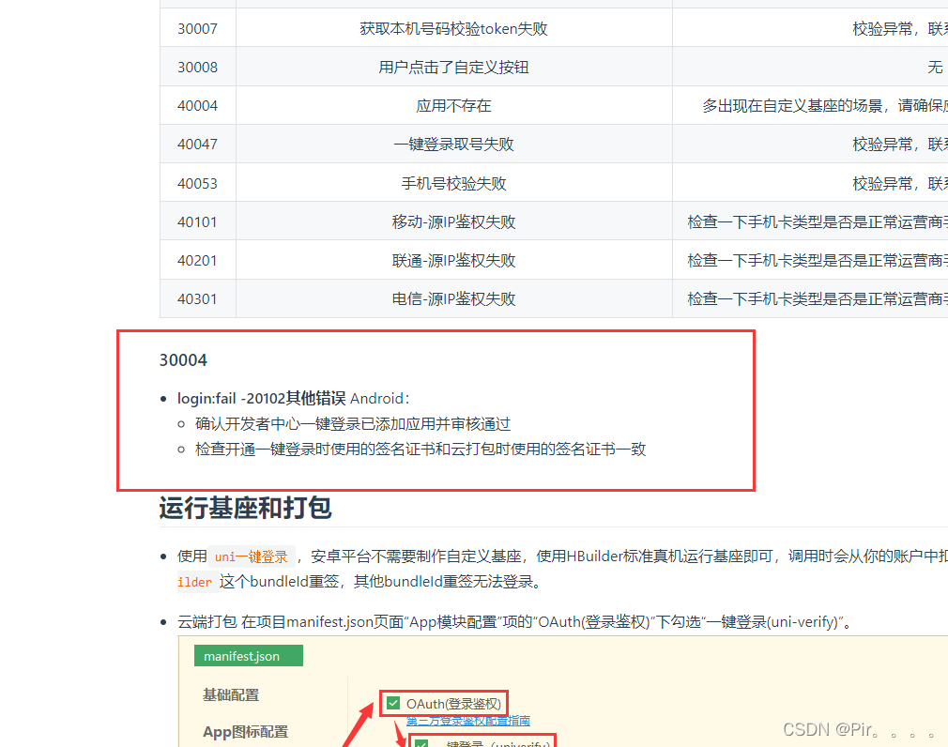Open the 基础配置 sidebar item
This screenshot has height=747, width=948.
pos(230,693)
